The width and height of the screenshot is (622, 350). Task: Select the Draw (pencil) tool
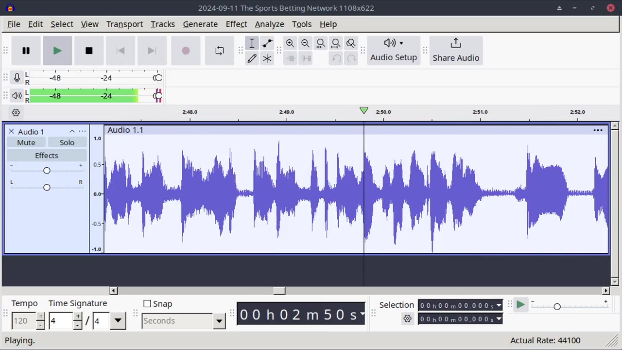pos(252,58)
